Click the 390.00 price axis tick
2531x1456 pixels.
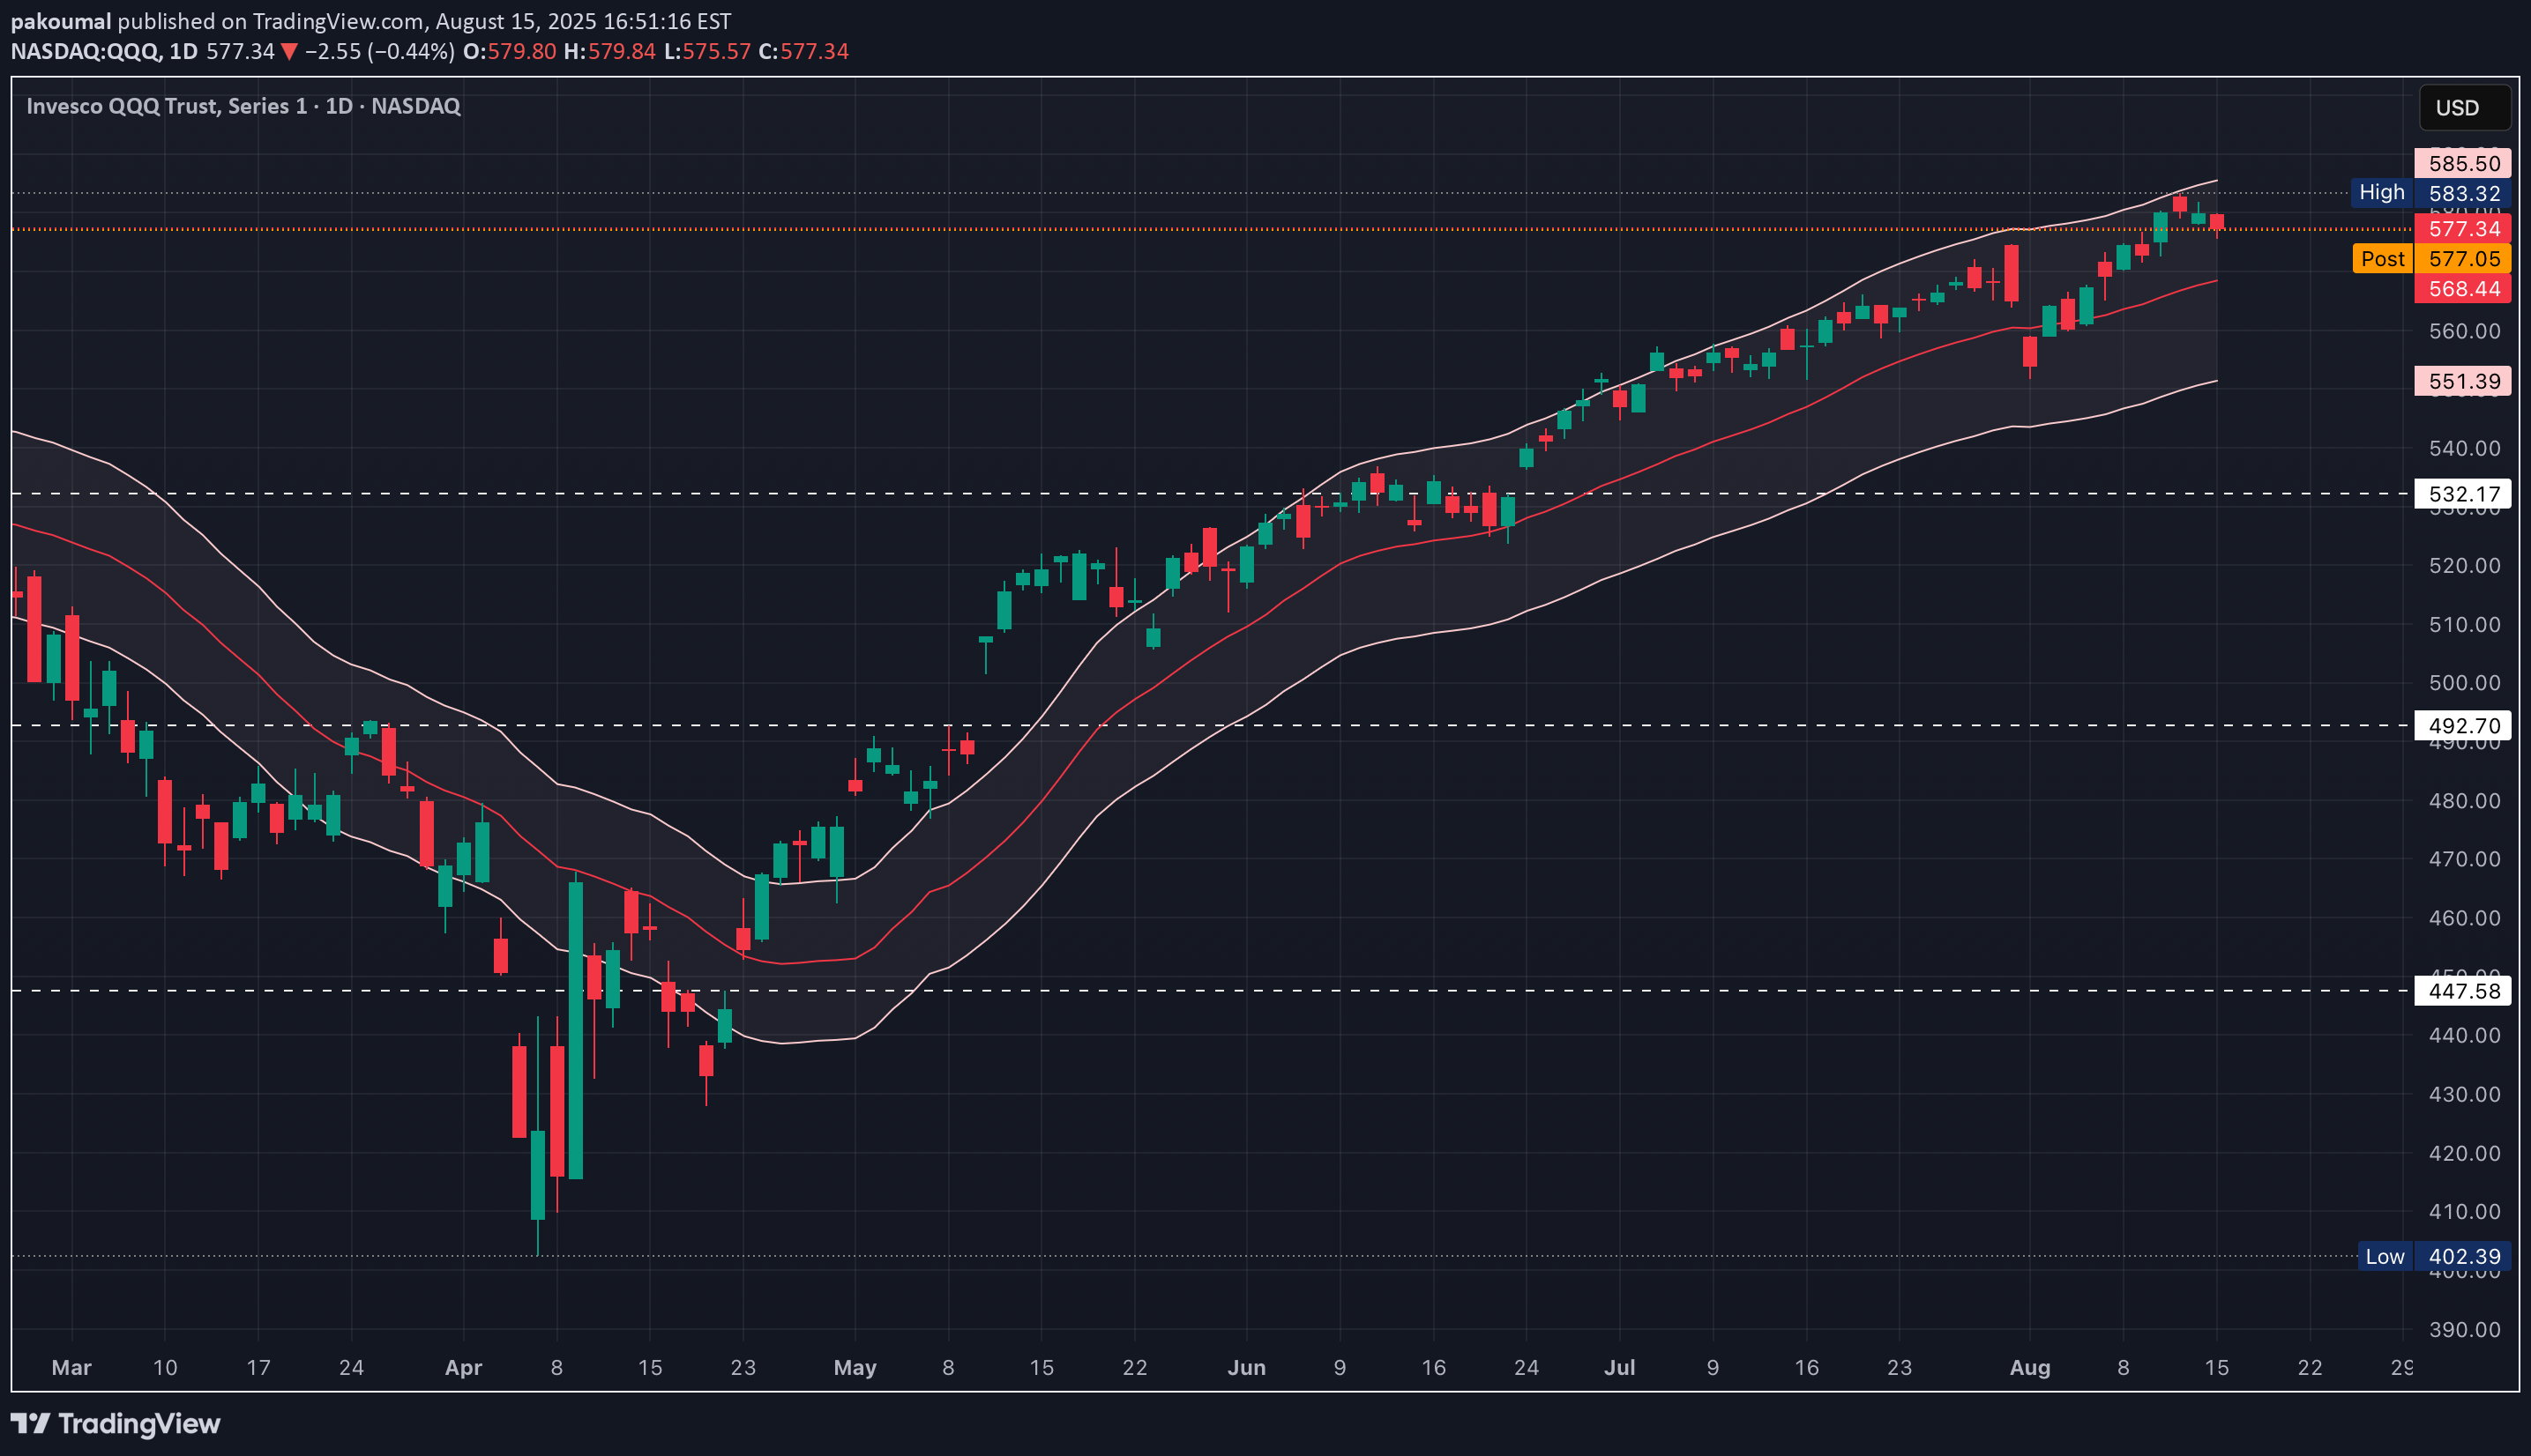tap(2464, 1330)
